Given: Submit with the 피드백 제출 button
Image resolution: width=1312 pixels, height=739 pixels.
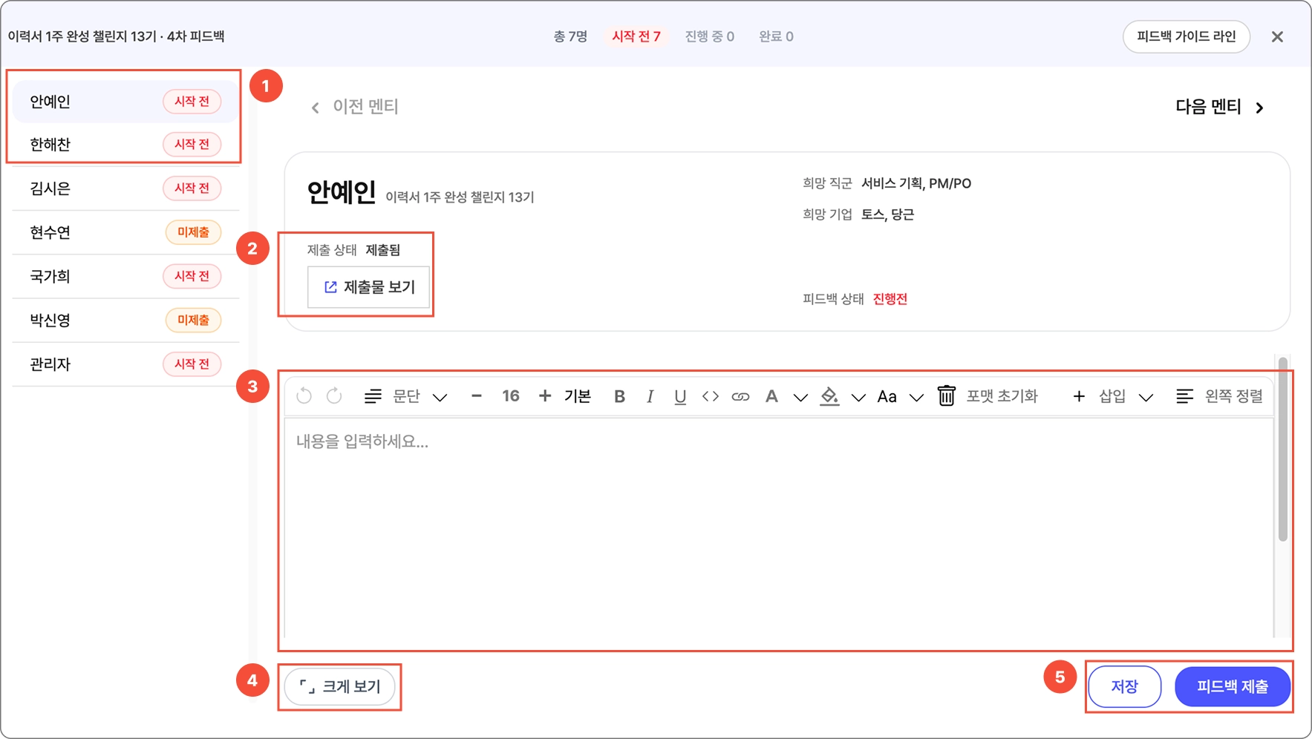Looking at the screenshot, I should [1233, 686].
